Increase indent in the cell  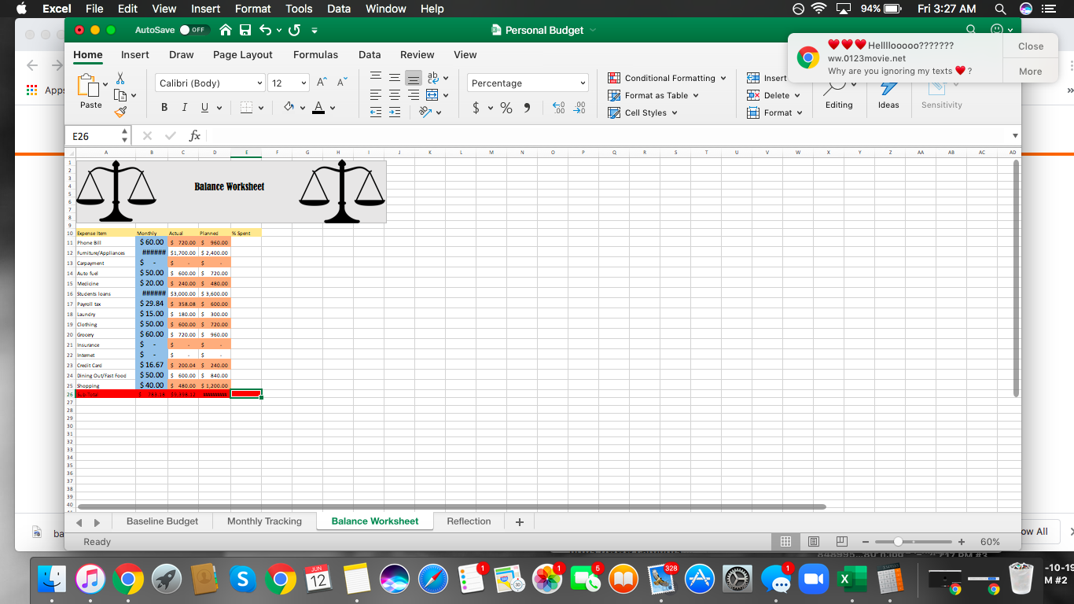coord(395,112)
